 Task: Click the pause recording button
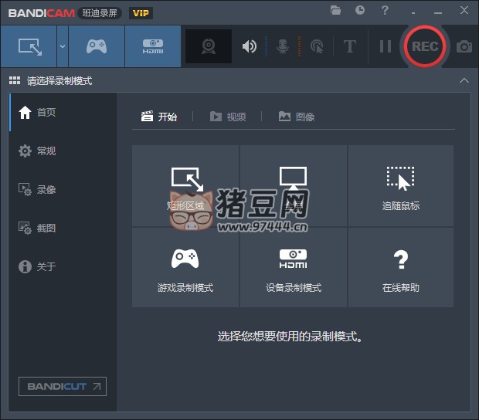pos(385,46)
